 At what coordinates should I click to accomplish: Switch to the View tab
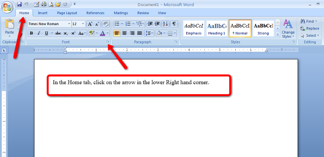(162, 13)
